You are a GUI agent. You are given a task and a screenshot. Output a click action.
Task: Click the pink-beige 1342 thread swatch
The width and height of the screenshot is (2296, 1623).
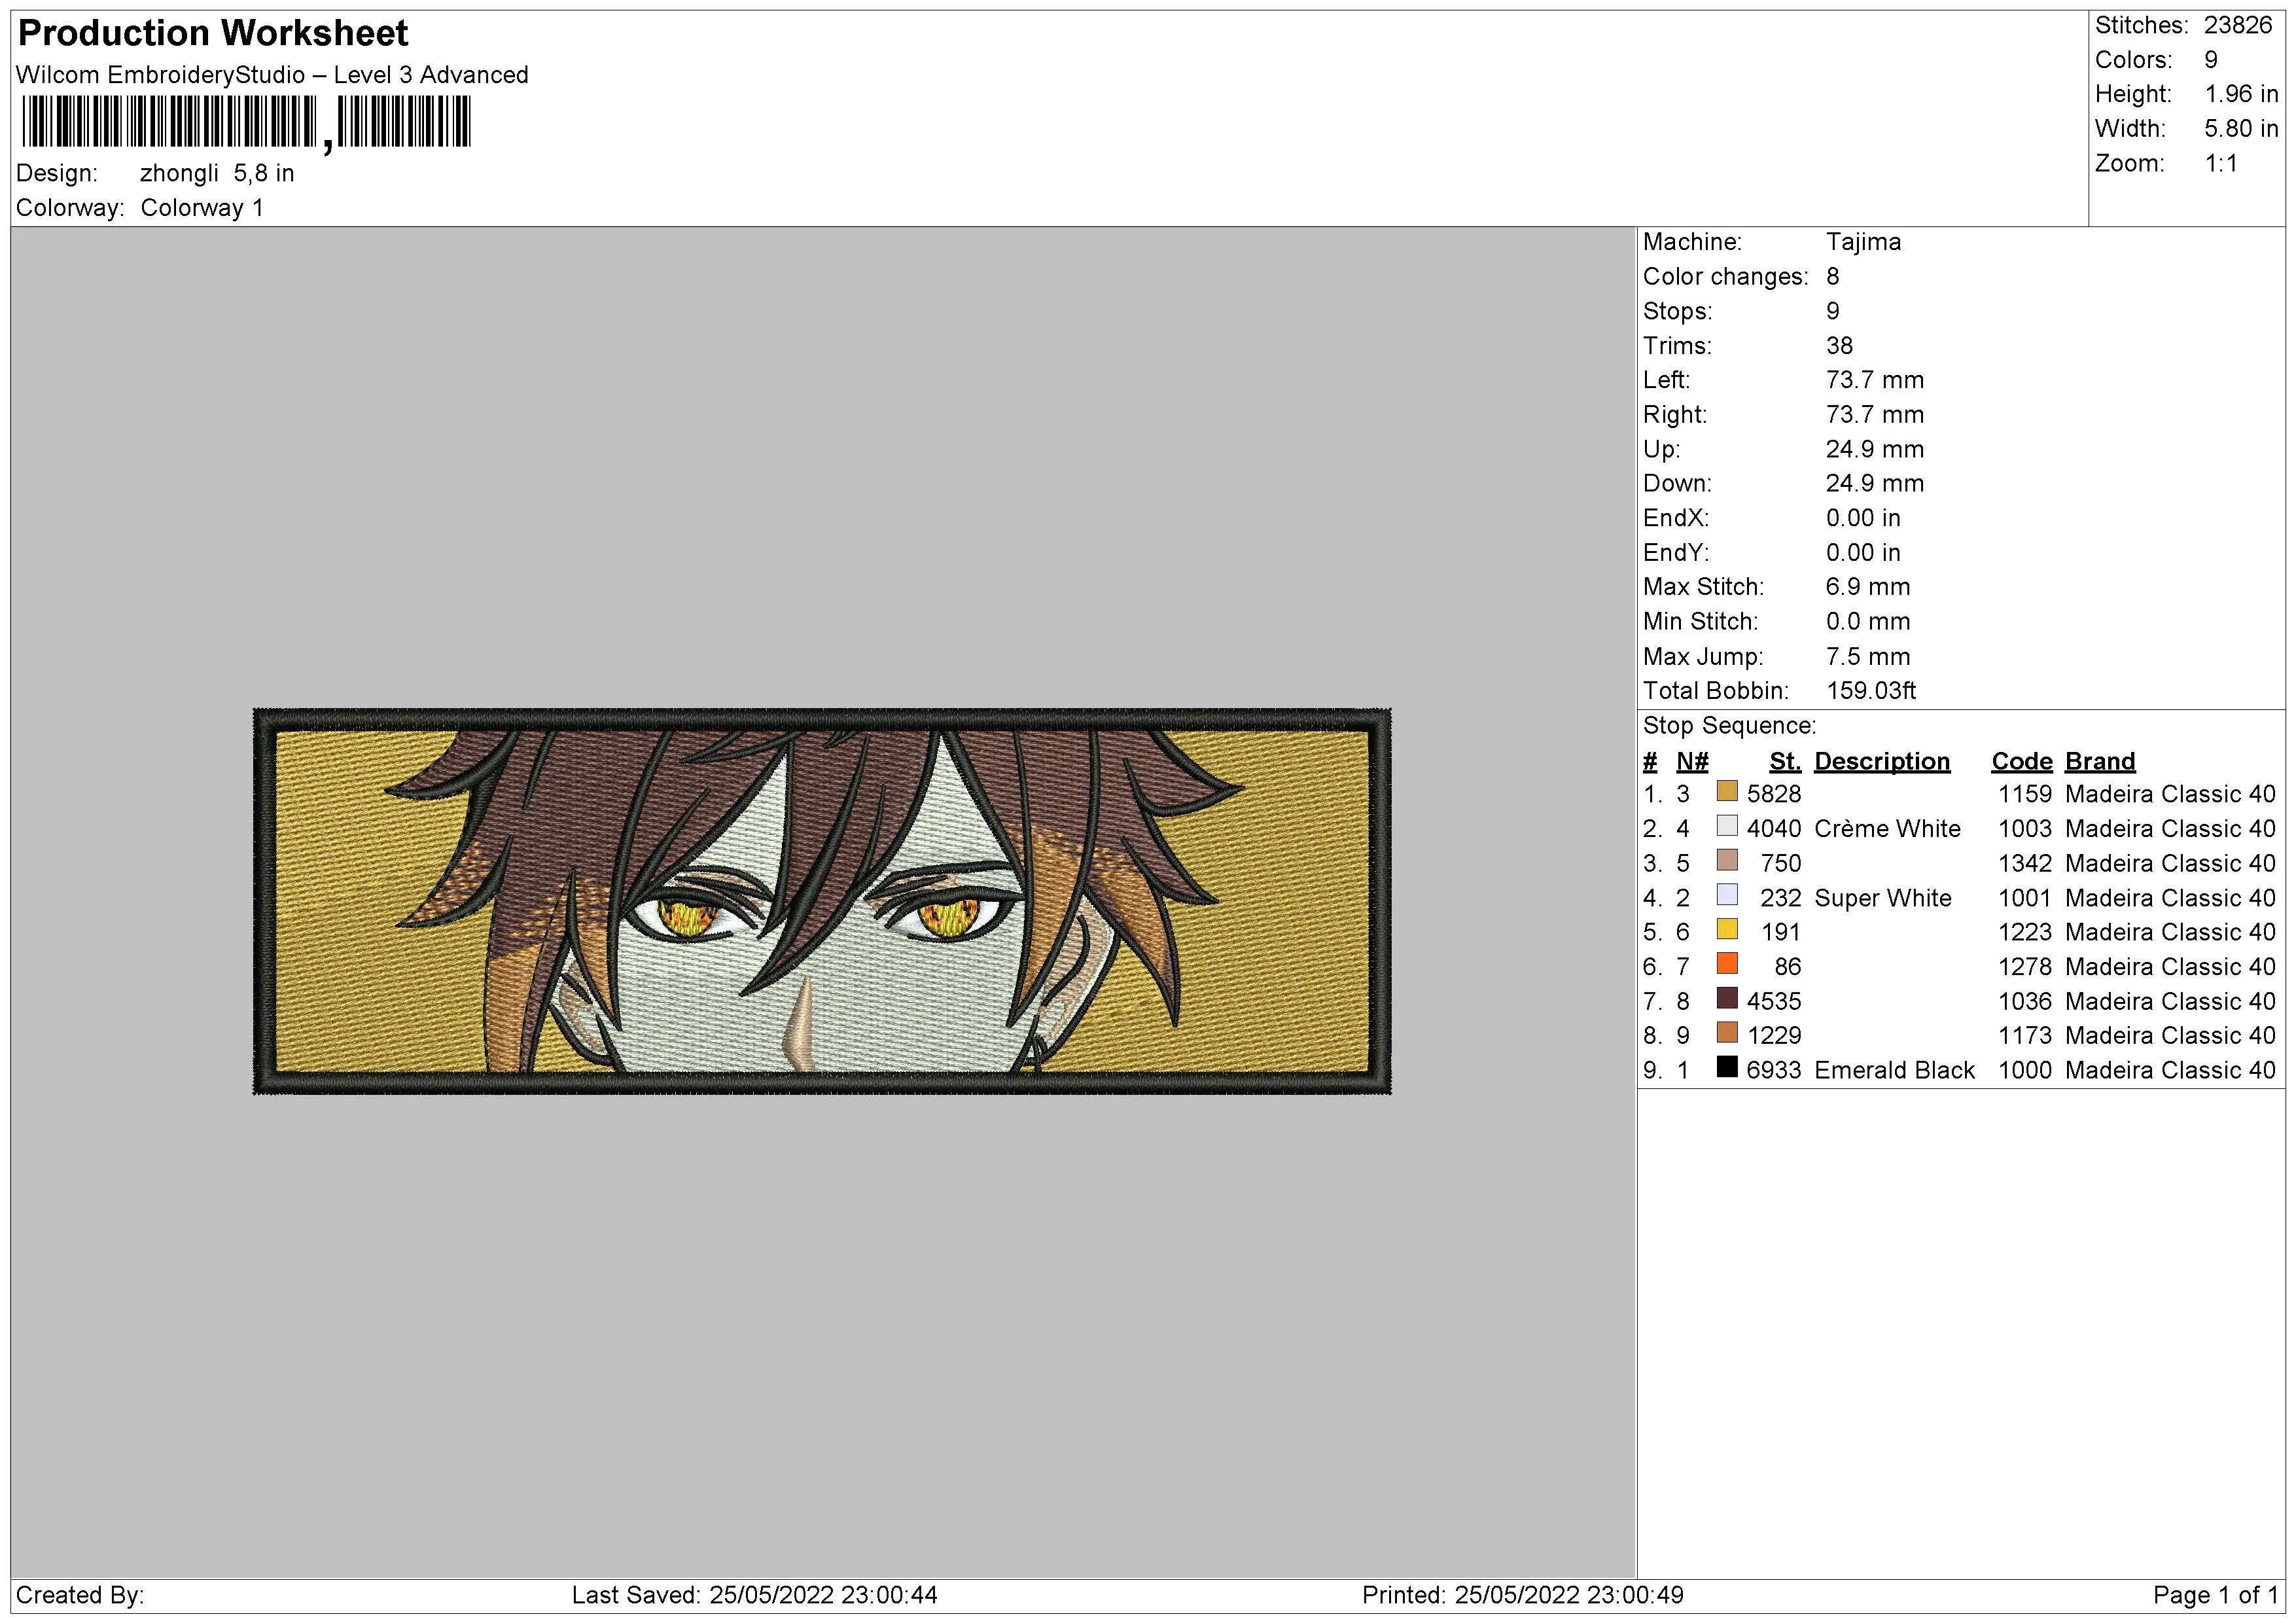[1727, 860]
